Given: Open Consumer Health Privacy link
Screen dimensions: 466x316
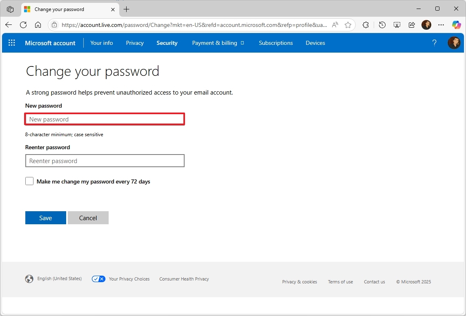Looking at the screenshot, I should coord(184,279).
